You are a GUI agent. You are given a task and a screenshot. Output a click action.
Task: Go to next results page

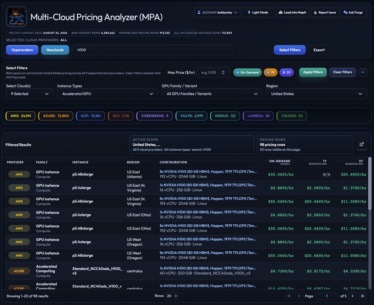[352, 296]
